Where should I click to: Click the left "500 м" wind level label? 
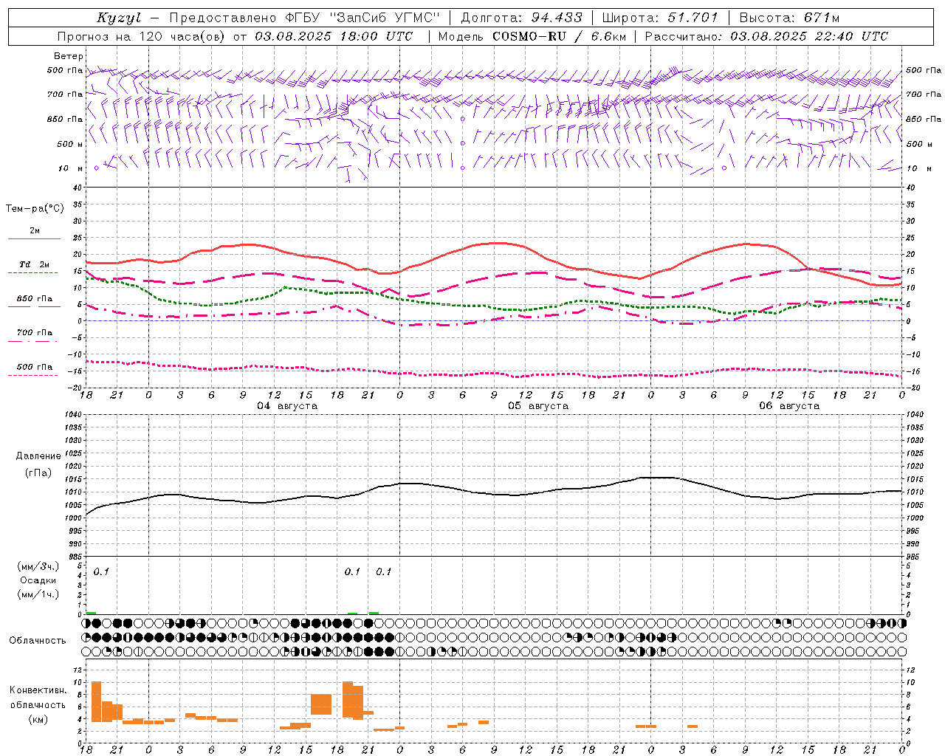pyautogui.click(x=70, y=144)
